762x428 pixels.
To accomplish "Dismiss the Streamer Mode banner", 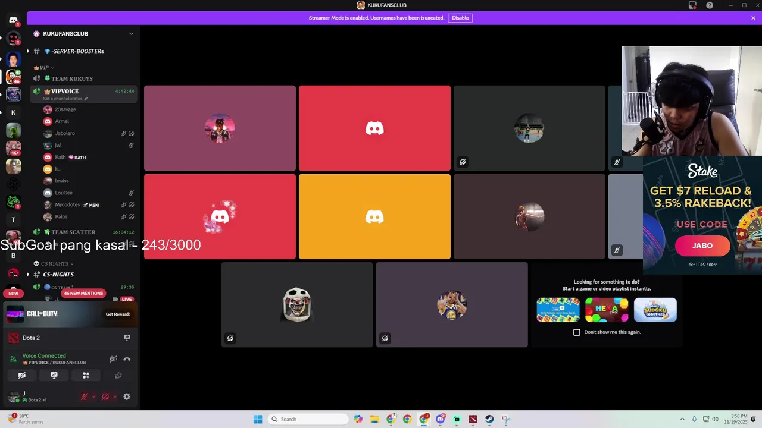I will [x=753, y=18].
